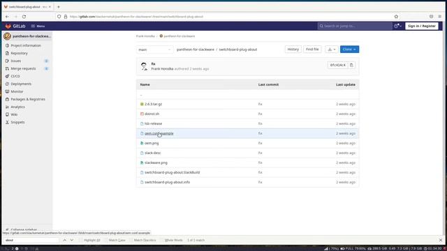
Task: Expand the download source code dropdown
Action: click(x=332, y=50)
